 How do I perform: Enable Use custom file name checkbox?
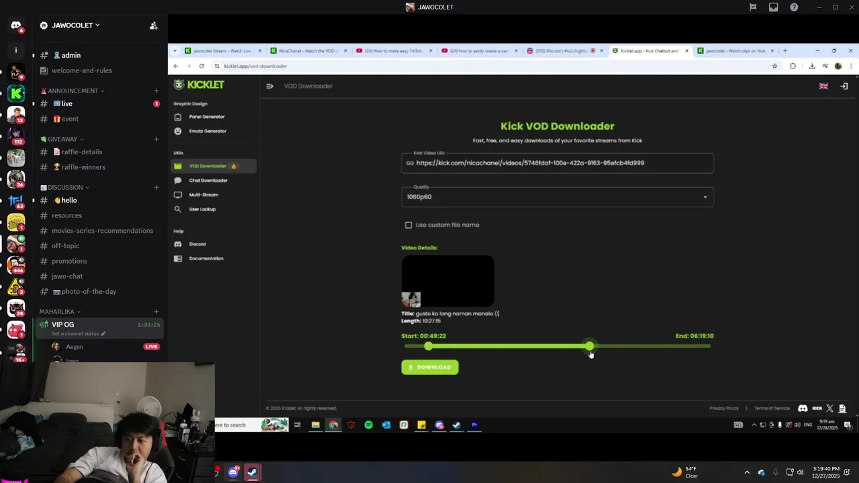point(409,225)
